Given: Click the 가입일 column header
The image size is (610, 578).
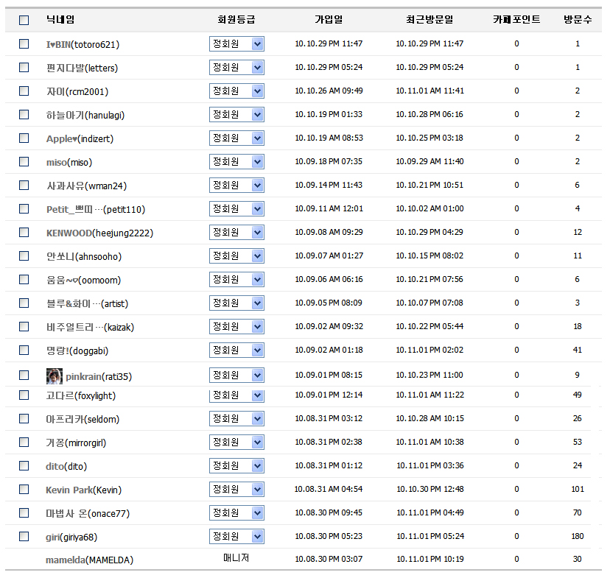Looking at the screenshot, I should 329,20.
